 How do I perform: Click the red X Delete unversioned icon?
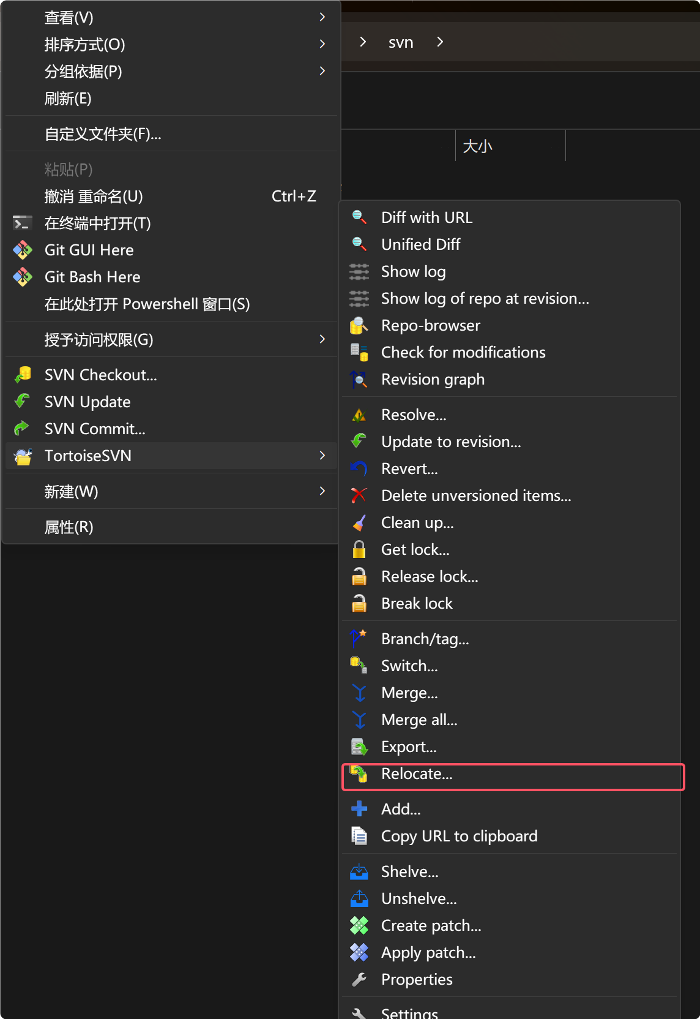359,495
